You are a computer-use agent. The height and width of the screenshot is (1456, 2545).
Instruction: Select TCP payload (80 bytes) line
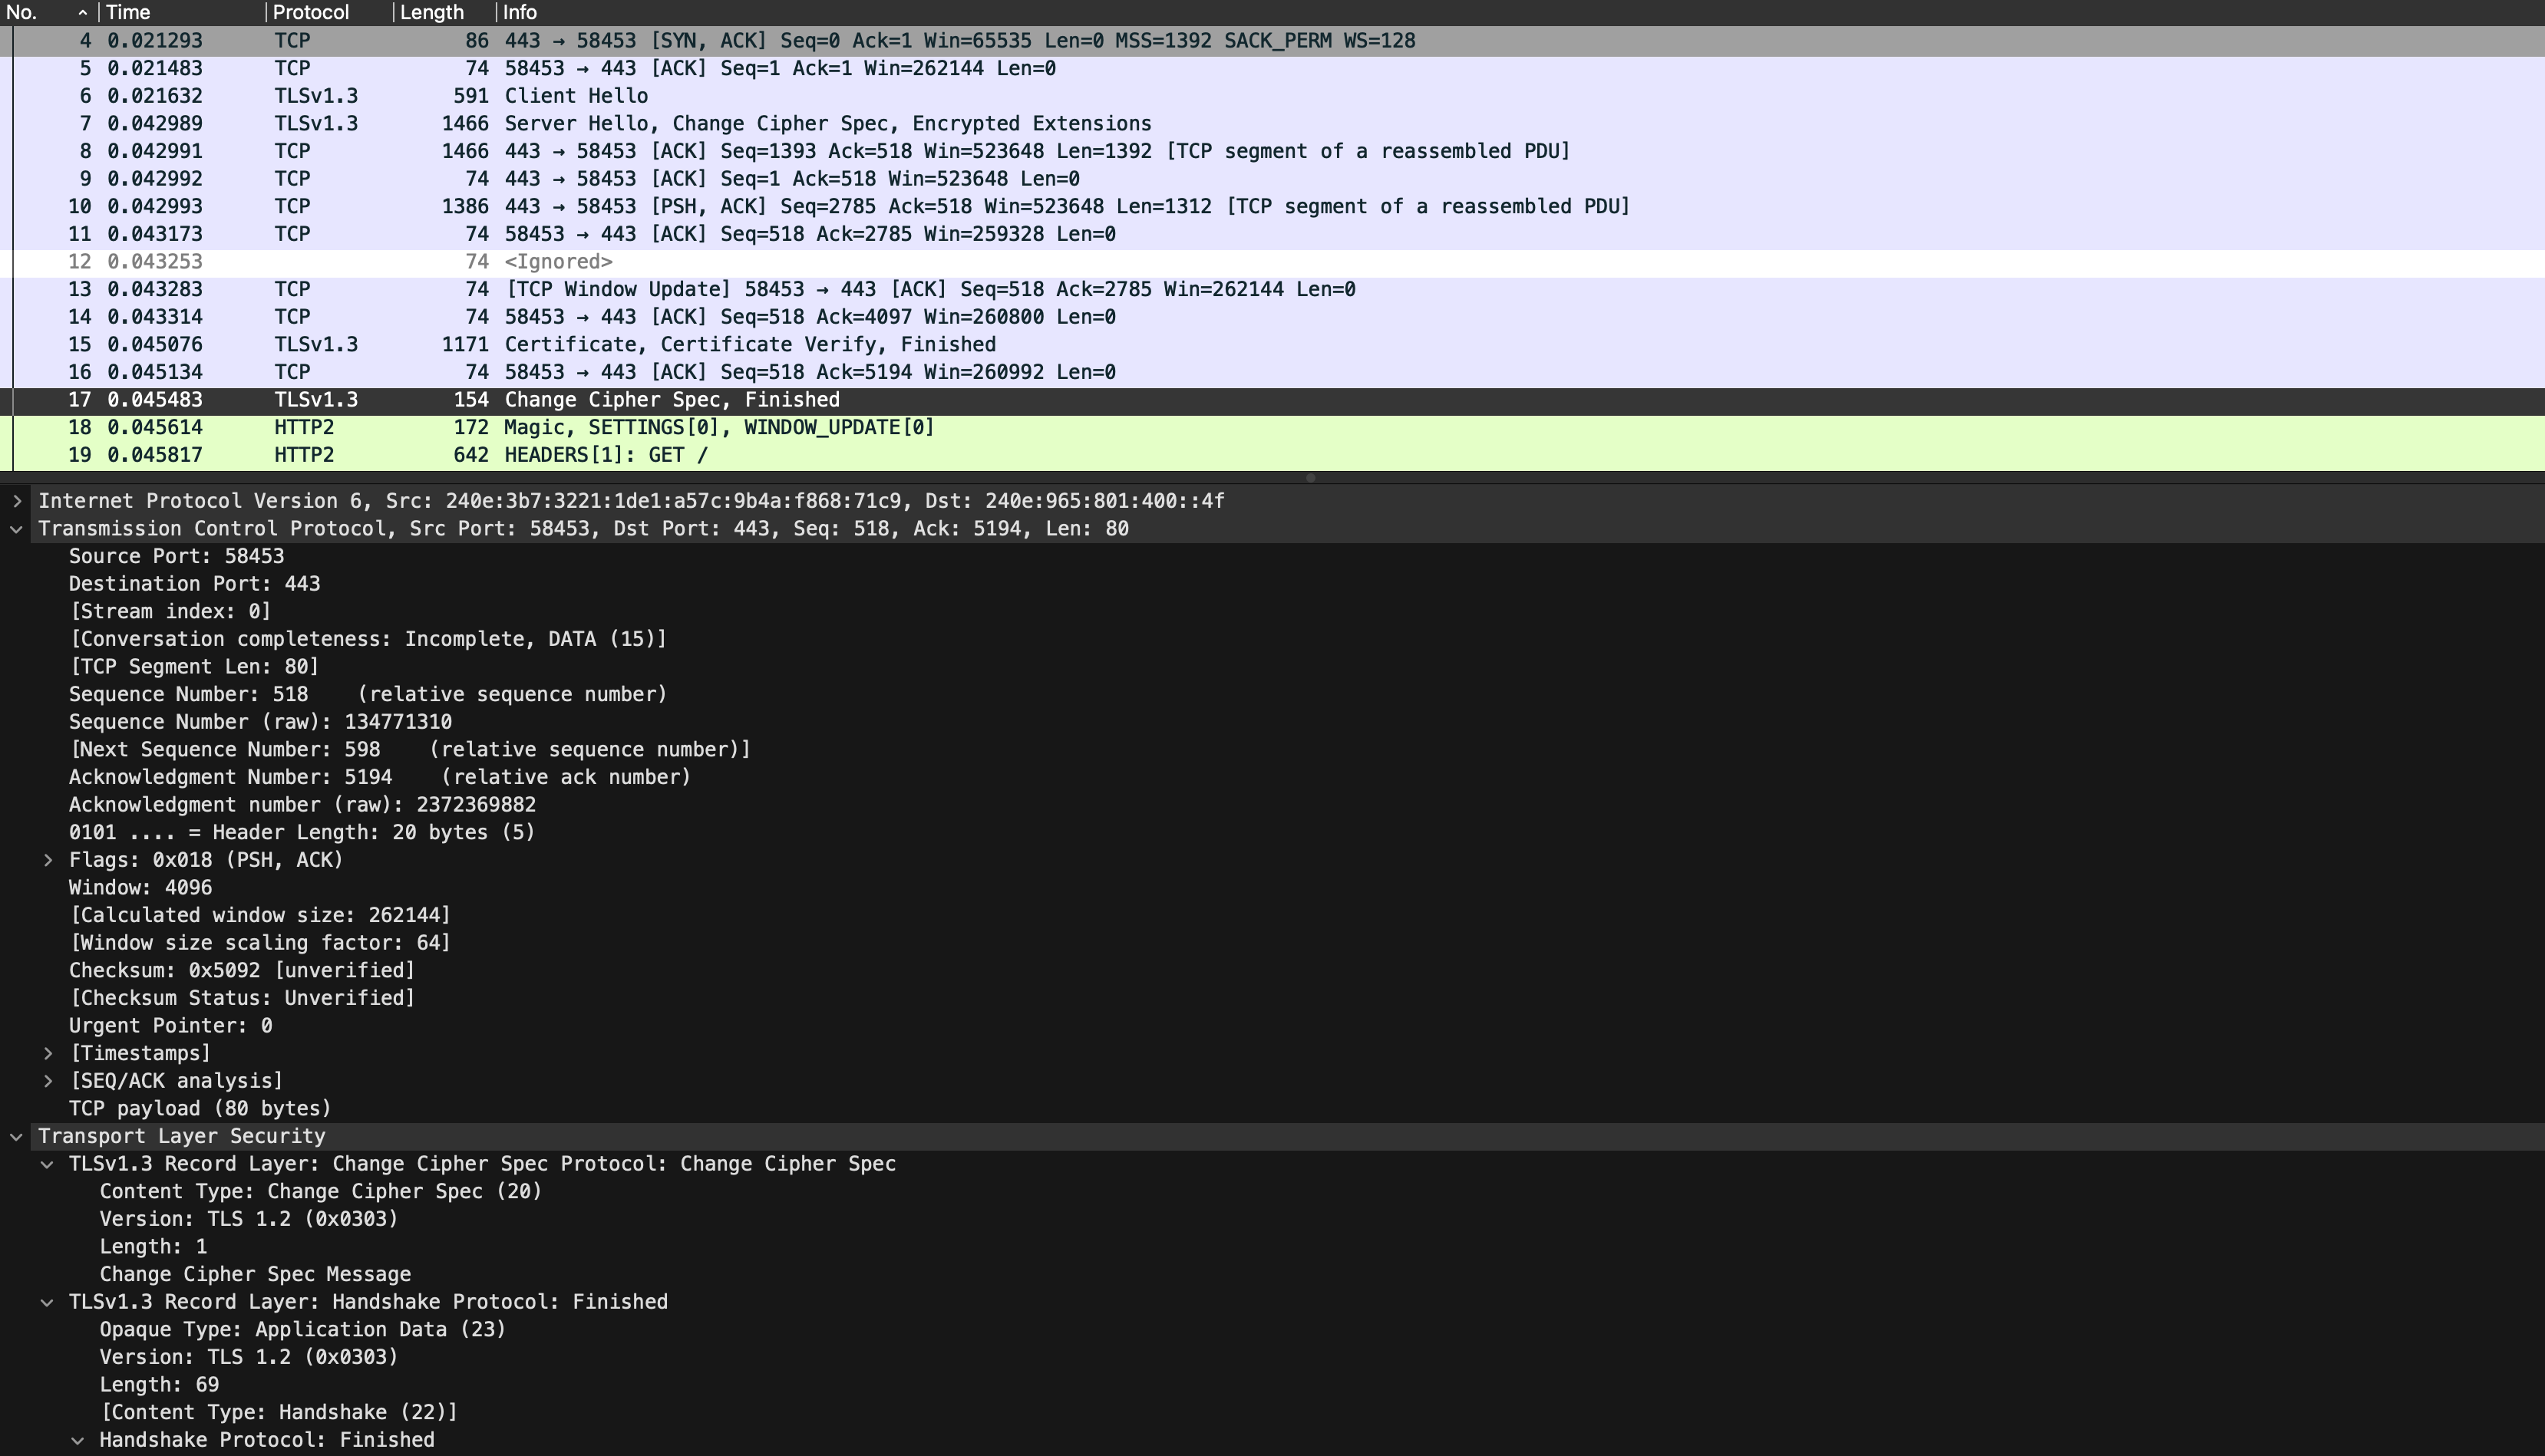200,1109
